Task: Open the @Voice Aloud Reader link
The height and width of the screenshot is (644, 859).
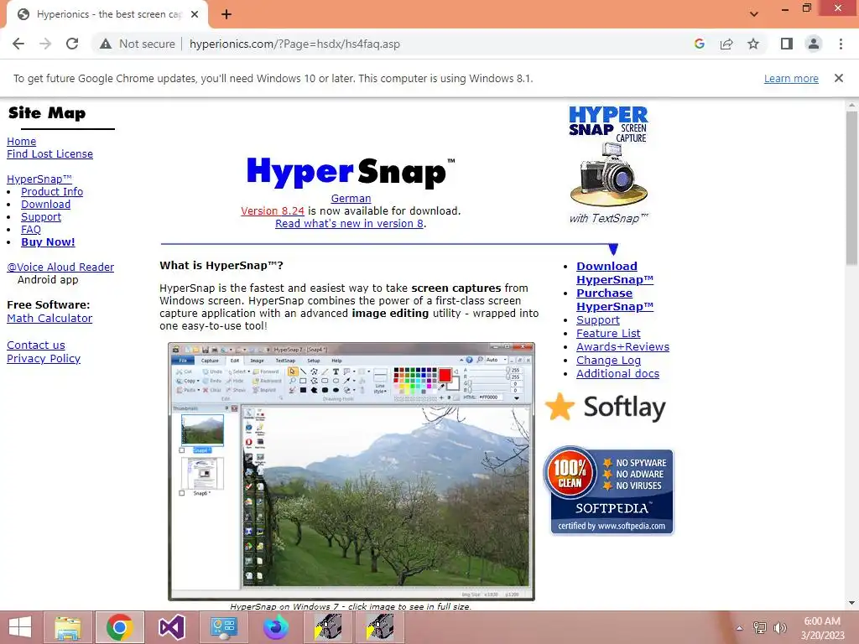Action: tap(60, 267)
